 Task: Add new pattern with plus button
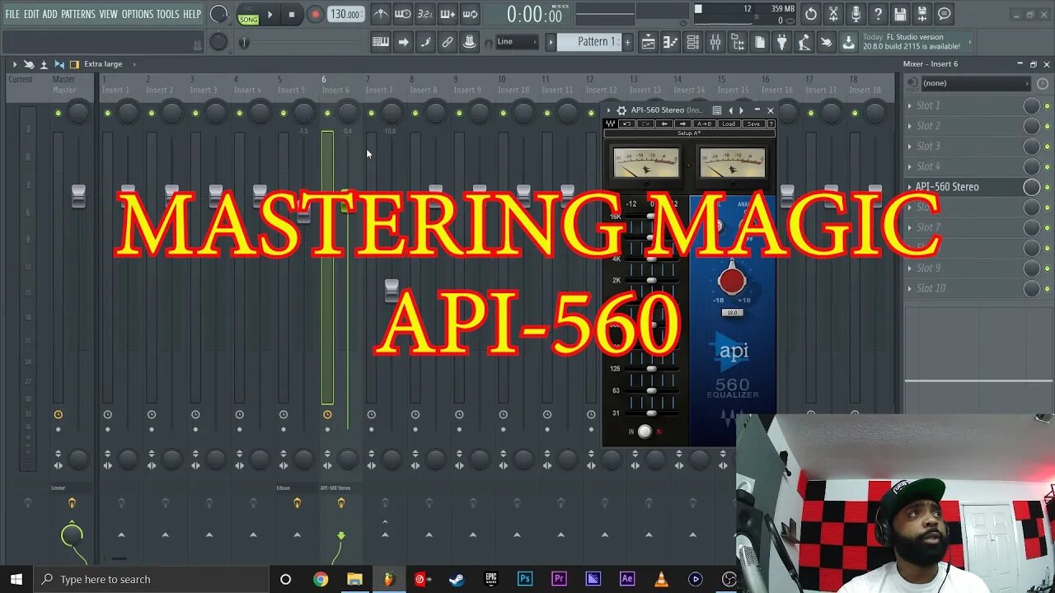627,42
